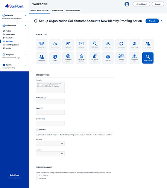
Task: Click the Proofing Type help icon
Action: [45, 98]
